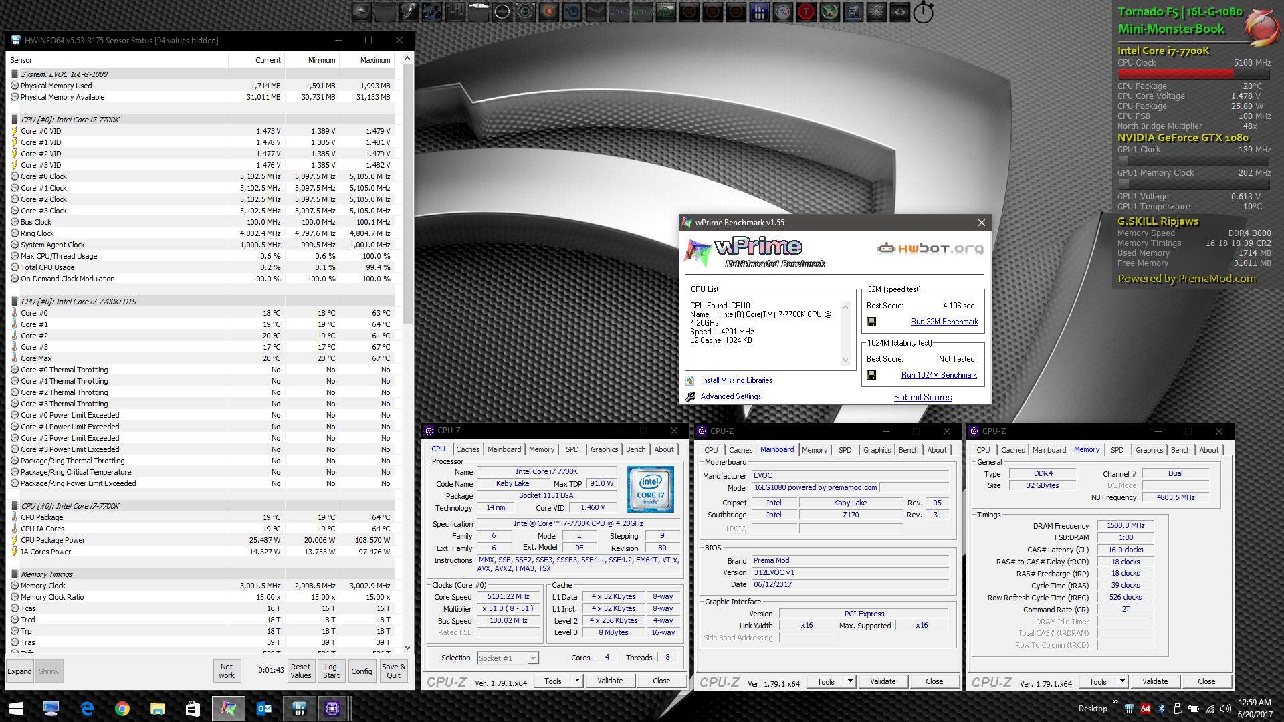The height and width of the screenshot is (722, 1284).
Task: Switch to CPU-Z taskbar button
Action: [x=332, y=708]
